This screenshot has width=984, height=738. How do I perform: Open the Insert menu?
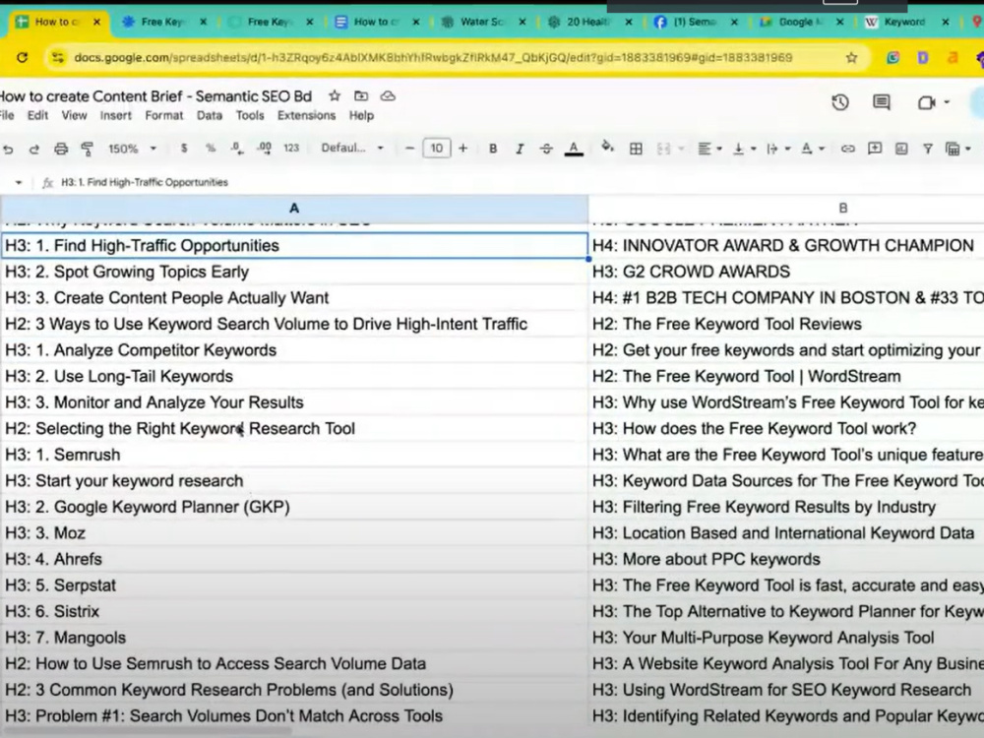click(x=116, y=115)
